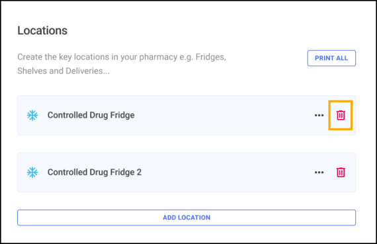The height and width of the screenshot is (244, 377).
Task: Click the 'Create the key locations' description line
Action: [x=122, y=57]
